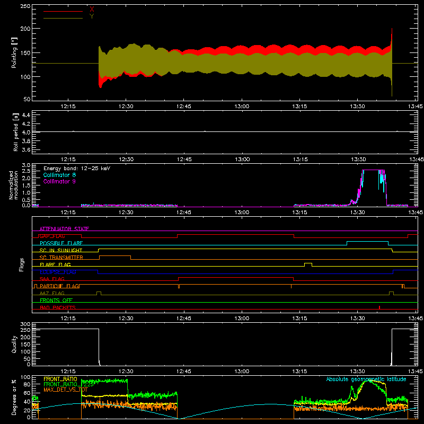This screenshot has height=424, width=424.
Task: Click the SC_TRANSMITTER label
Action: point(61,258)
